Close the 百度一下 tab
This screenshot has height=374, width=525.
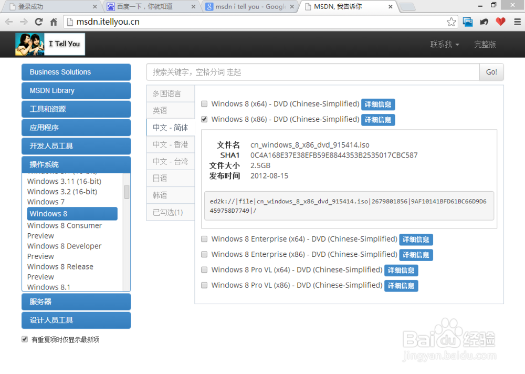pyautogui.click(x=193, y=7)
